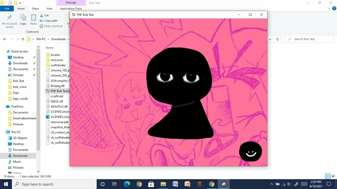Screen dimensions: 337x189
Task: Click Bob character in game window
Action: pos(180,93)
